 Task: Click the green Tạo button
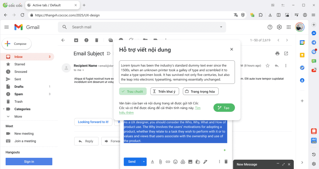[224, 108]
